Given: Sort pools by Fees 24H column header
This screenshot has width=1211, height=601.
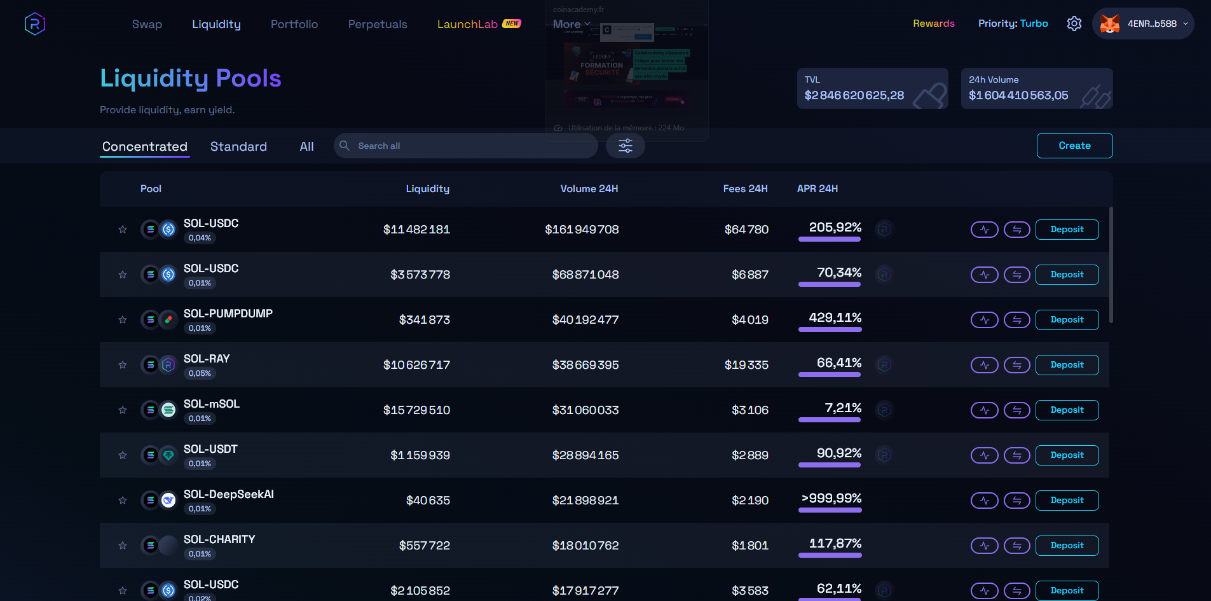Looking at the screenshot, I should click(x=745, y=189).
